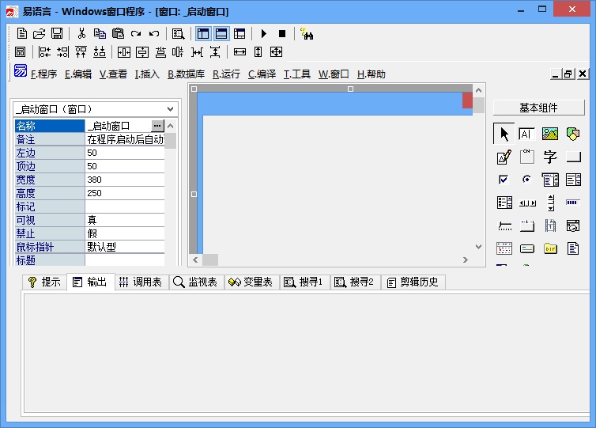Image resolution: width=596 pixels, height=428 pixels.
Task: Save the program with the floppy icon
Action: [57, 33]
